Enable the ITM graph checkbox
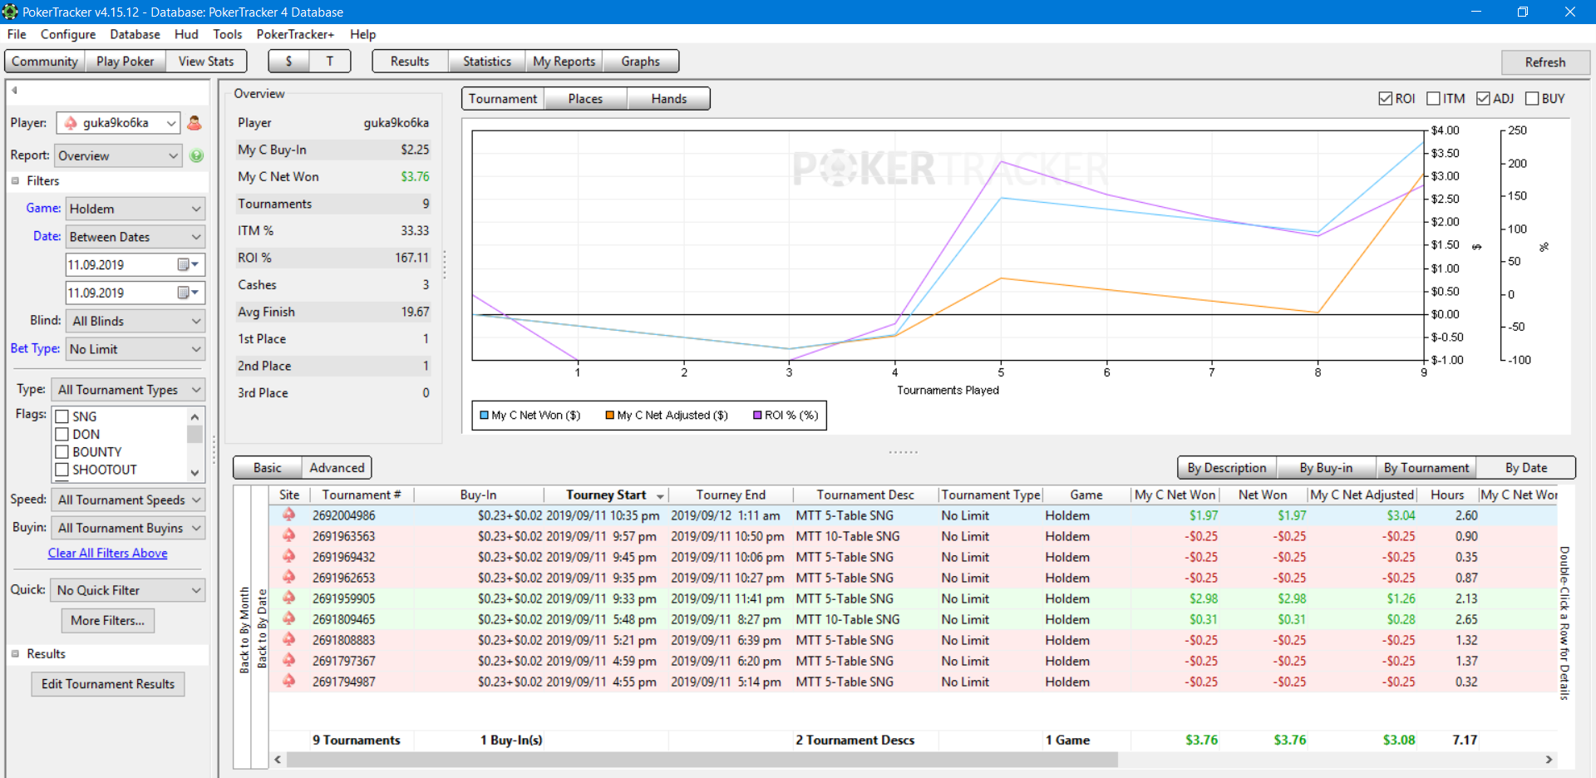The width and height of the screenshot is (1596, 778). (x=1433, y=98)
